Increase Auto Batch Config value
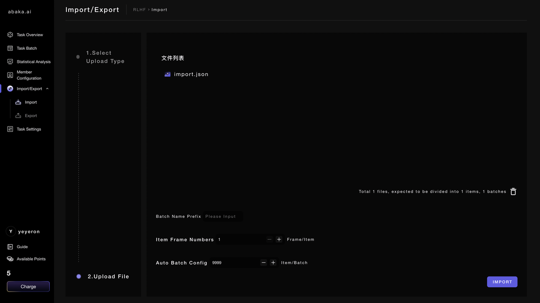The height and width of the screenshot is (303, 540). (273, 263)
